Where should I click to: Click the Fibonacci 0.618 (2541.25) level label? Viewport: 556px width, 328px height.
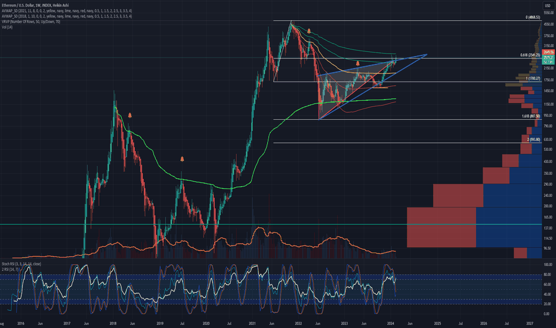pyautogui.click(x=530, y=55)
